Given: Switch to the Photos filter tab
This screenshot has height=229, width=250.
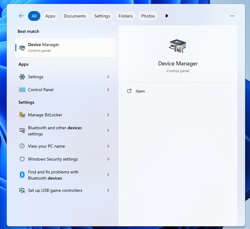Looking at the screenshot, I should click(x=148, y=16).
